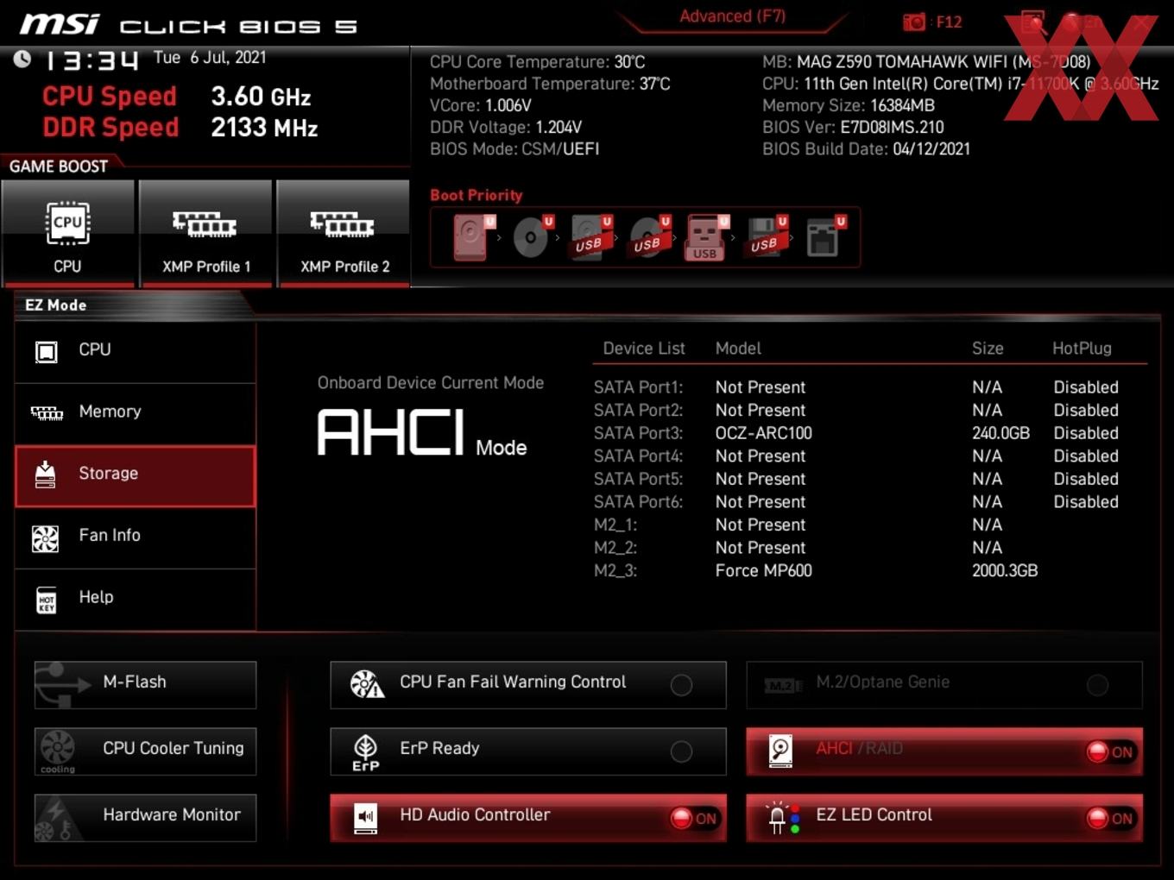1174x880 pixels.
Task: Click the GAME BOOST label
Action: pyautogui.click(x=59, y=167)
